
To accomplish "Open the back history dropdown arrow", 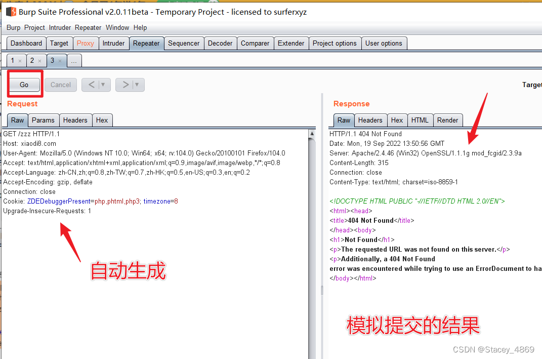I will pos(103,85).
